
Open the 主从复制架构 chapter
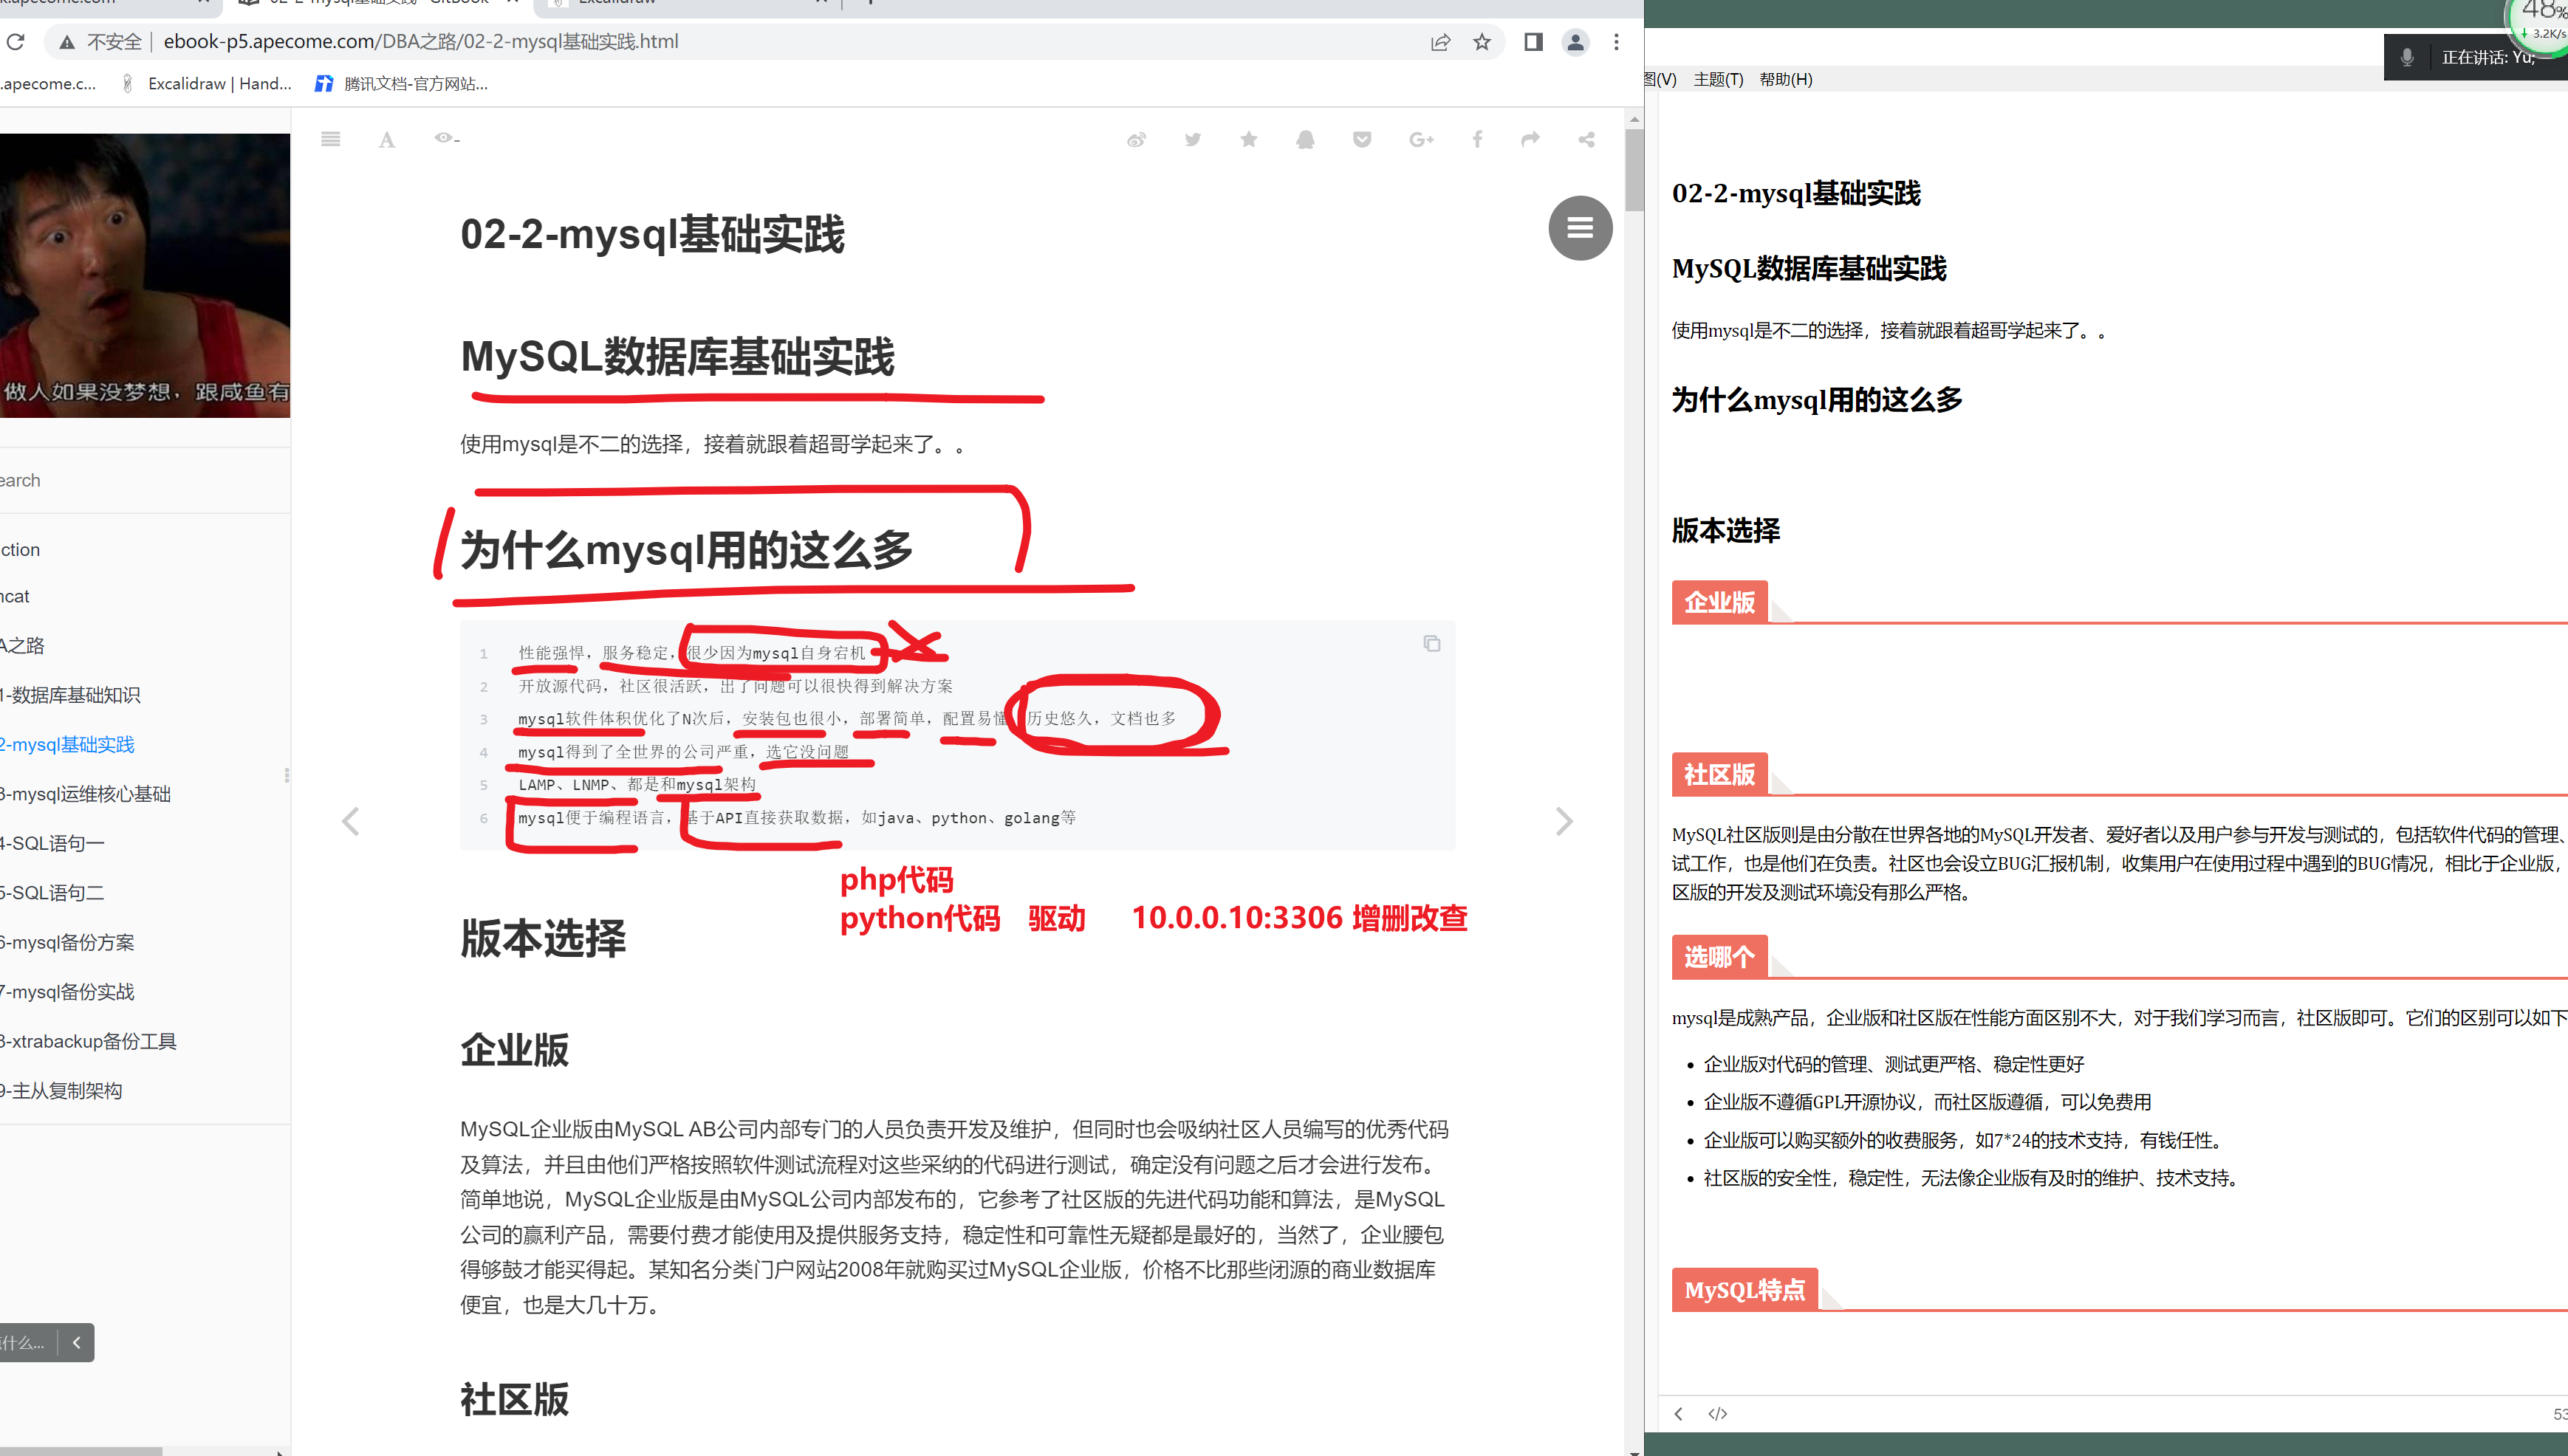click(x=61, y=1091)
